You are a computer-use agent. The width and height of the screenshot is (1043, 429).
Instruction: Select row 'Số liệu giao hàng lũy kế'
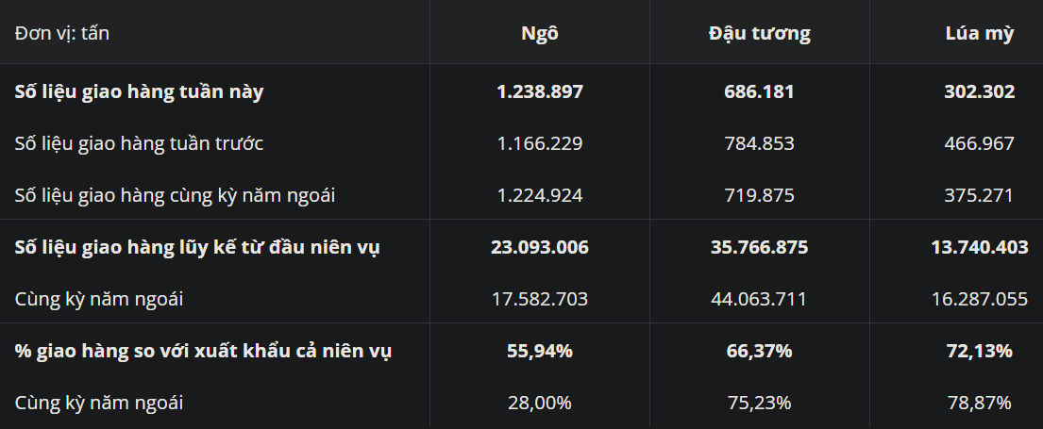198,247
